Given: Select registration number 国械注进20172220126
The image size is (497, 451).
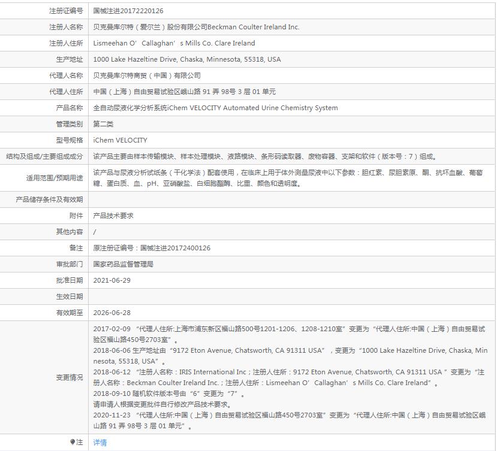Looking at the screenshot, I should click(x=128, y=11).
